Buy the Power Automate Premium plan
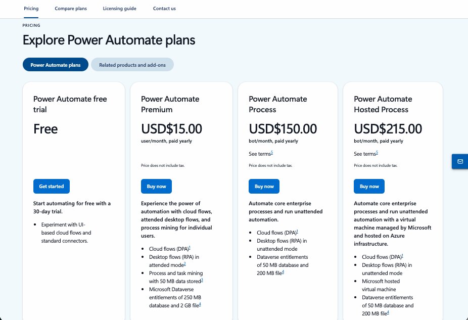The image size is (468, 320). point(156,186)
